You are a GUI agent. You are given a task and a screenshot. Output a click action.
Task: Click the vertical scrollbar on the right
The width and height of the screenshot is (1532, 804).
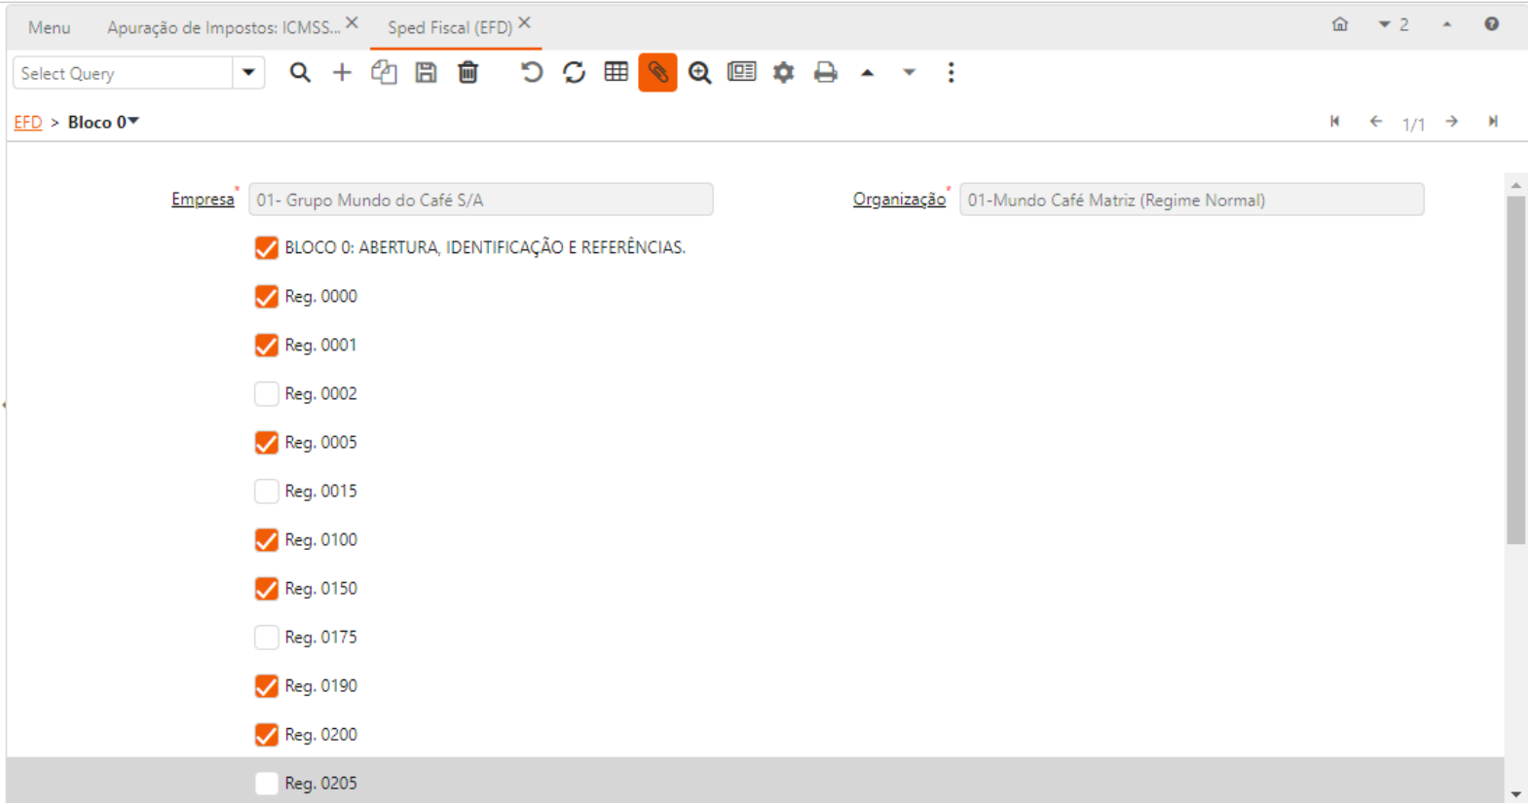pyautogui.click(x=1515, y=370)
